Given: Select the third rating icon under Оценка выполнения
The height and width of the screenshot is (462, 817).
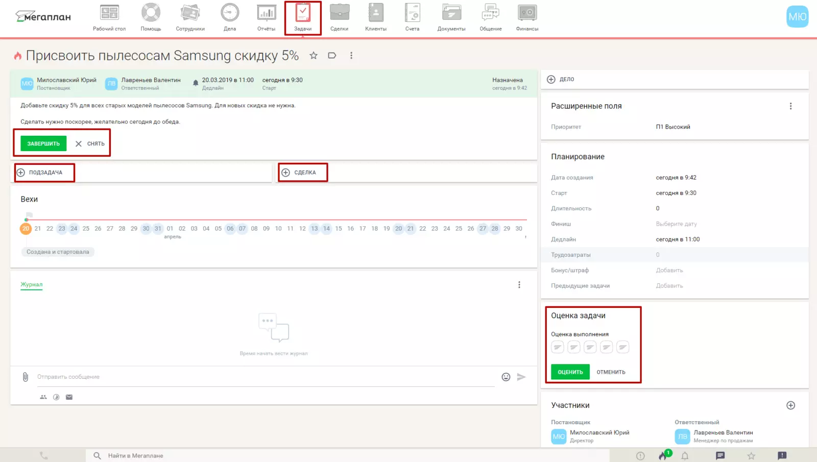Looking at the screenshot, I should (x=590, y=347).
